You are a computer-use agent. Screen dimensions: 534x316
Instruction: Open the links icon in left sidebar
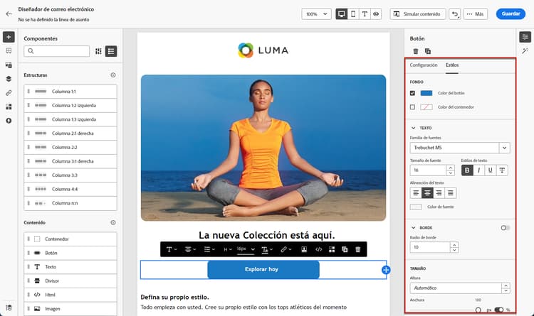click(x=9, y=93)
